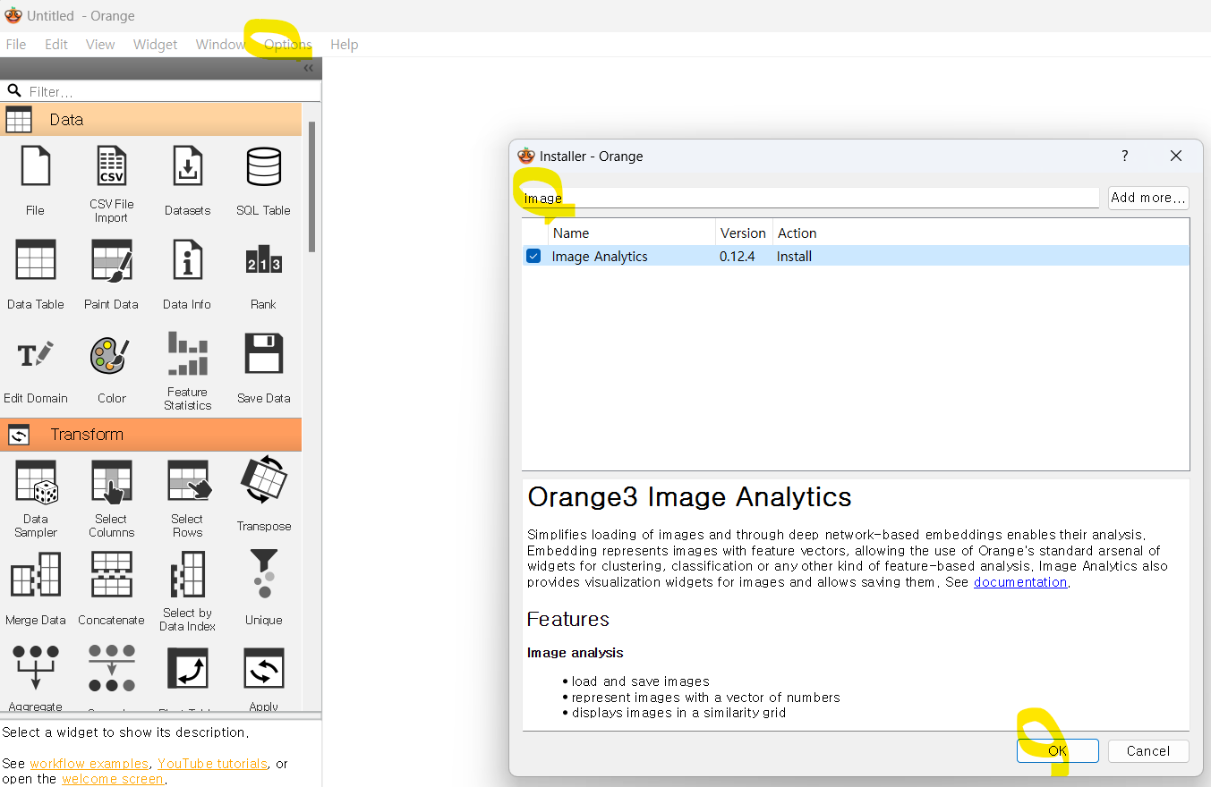1211x787 pixels.
Task: Sort add-ons by the Name column header
Action: click(x=632, y=233)
